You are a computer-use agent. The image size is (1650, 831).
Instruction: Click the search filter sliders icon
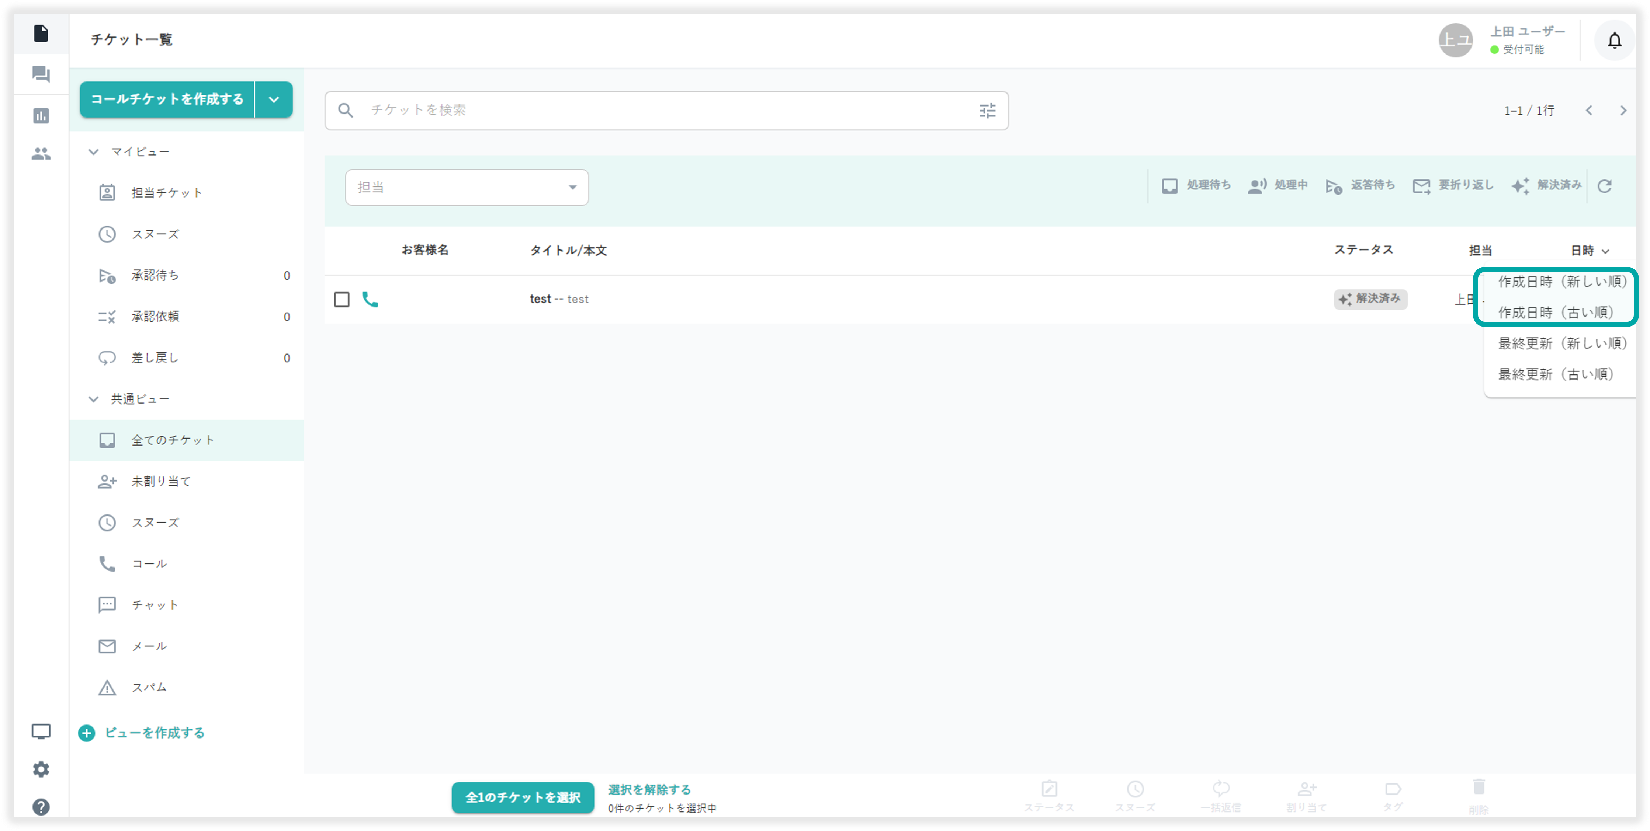987,111
